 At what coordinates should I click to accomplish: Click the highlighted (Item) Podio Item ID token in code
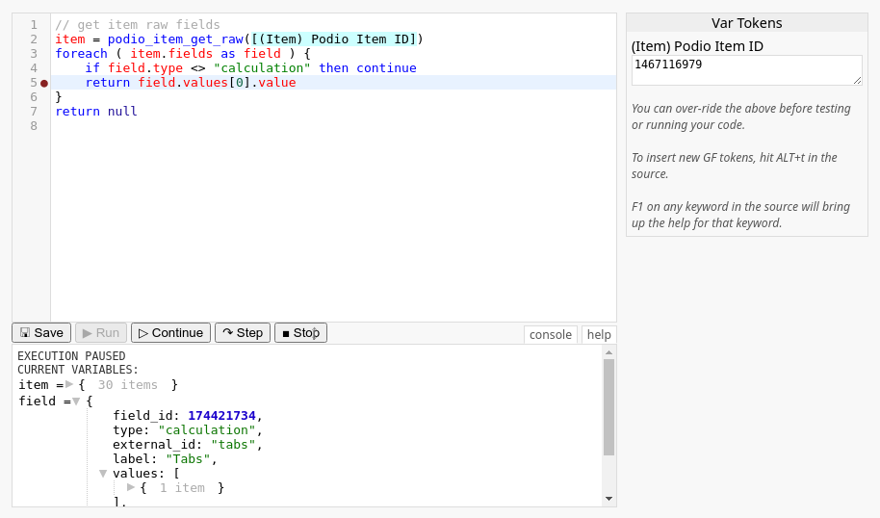pos(334,39)
